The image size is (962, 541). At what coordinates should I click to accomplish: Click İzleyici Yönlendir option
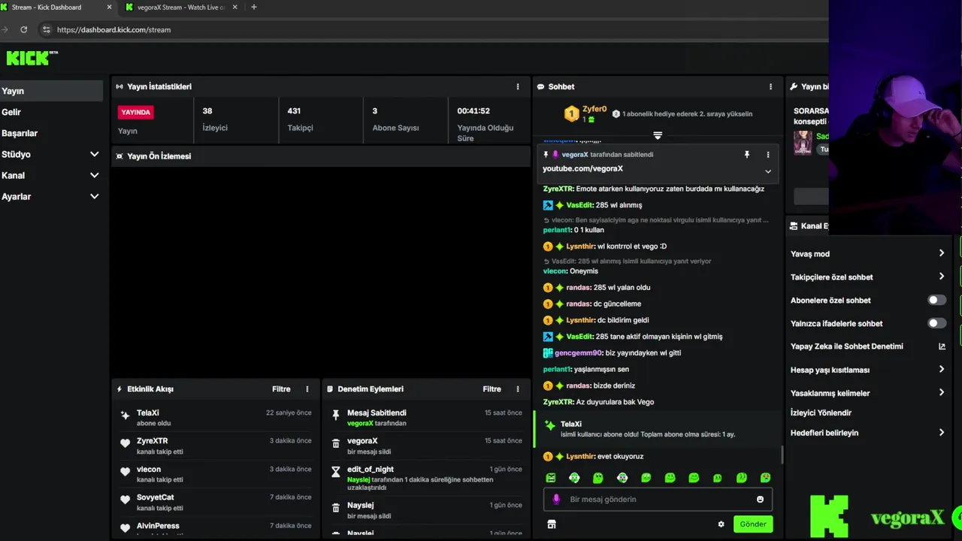click(821, 413)
